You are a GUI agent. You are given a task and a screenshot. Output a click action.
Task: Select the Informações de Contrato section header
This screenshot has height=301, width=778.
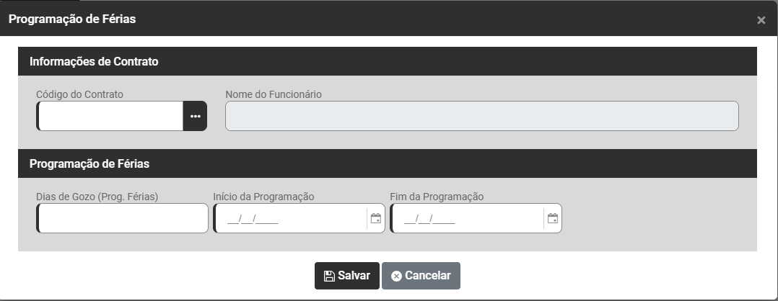(x=94, y=62)
